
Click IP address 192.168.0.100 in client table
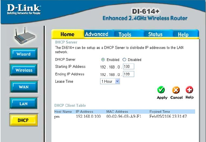pos(88,116)
